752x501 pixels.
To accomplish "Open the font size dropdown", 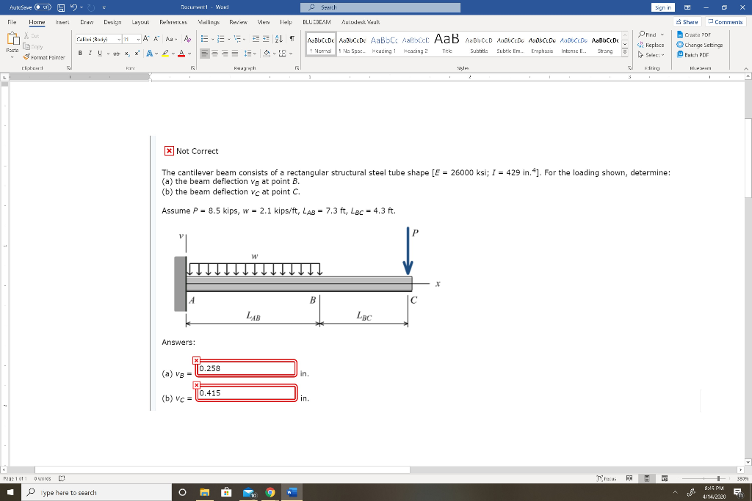I will click(138, 37).
